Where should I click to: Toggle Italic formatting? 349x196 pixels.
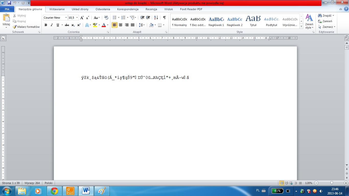(x=52, y=25)
